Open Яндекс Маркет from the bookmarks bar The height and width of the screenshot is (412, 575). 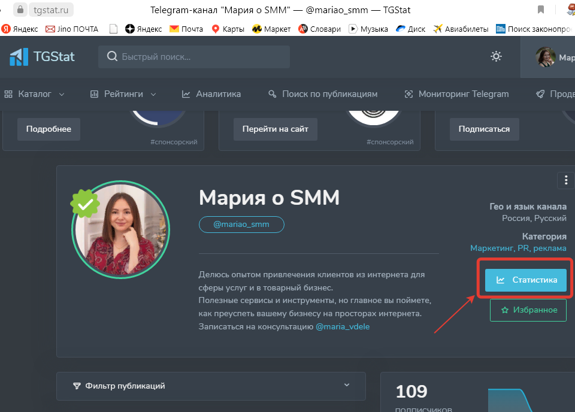click(x=271, y=28)
